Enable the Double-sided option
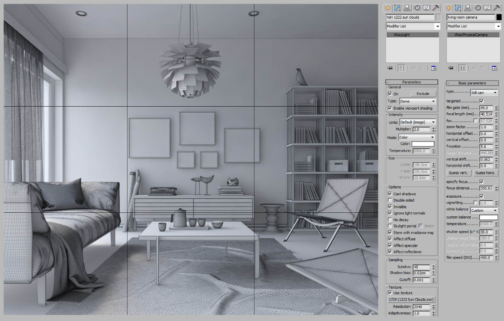Viewport: 504px width, 321px height. (390, 200)
